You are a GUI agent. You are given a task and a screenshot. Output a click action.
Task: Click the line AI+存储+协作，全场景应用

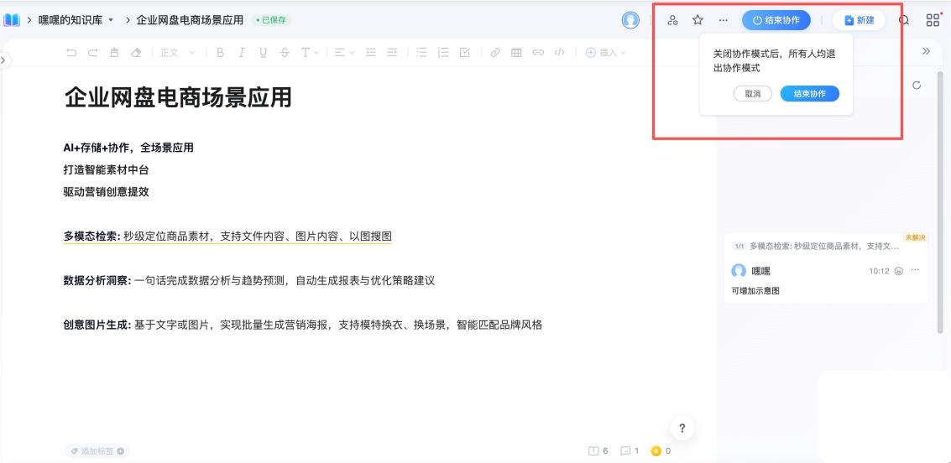tap(128, 148)
